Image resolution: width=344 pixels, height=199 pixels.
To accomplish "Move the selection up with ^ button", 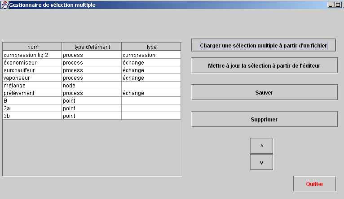I will click(x=261, y=146).
